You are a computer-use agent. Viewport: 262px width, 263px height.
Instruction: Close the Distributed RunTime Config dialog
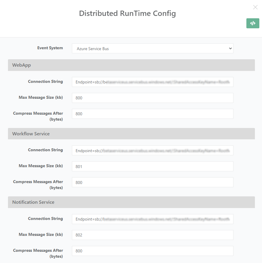tap(255, 7)
